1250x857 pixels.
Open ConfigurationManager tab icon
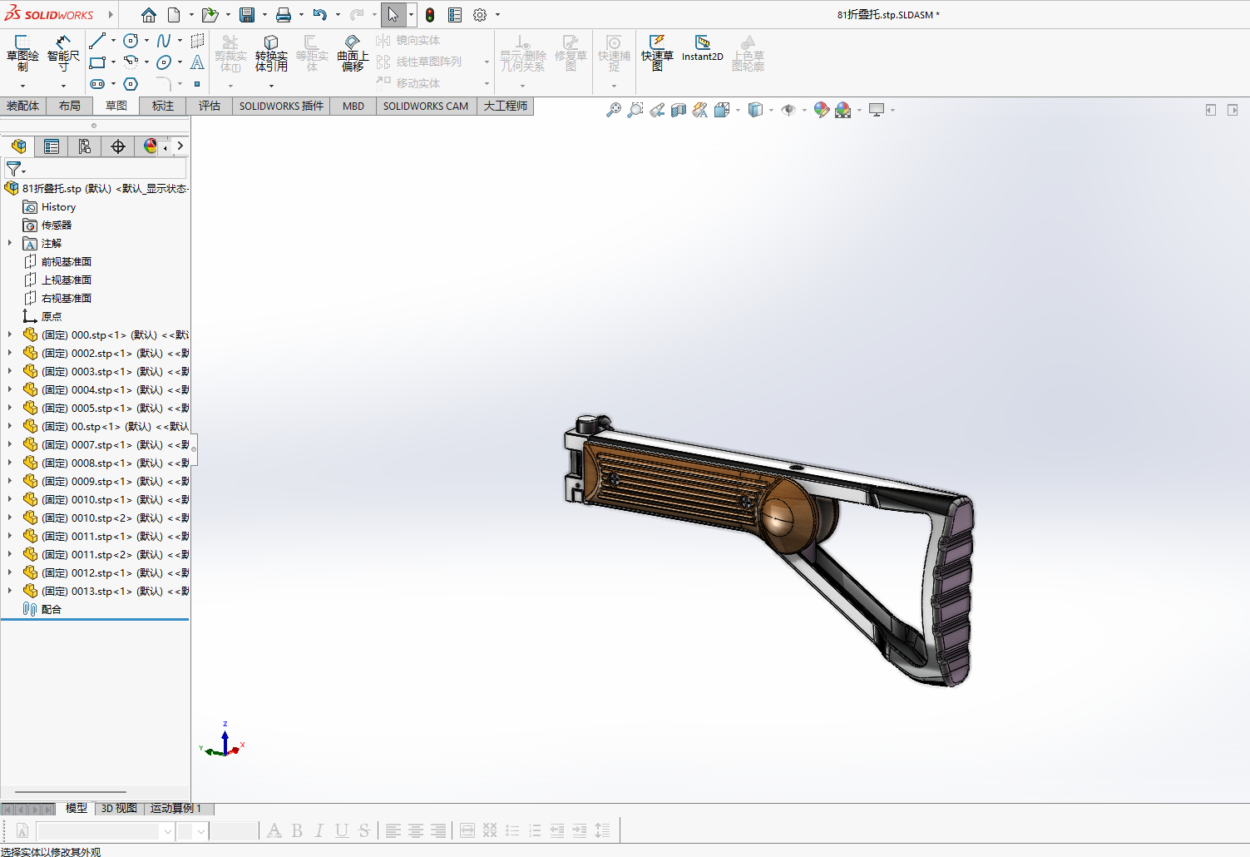click(85, 146)
